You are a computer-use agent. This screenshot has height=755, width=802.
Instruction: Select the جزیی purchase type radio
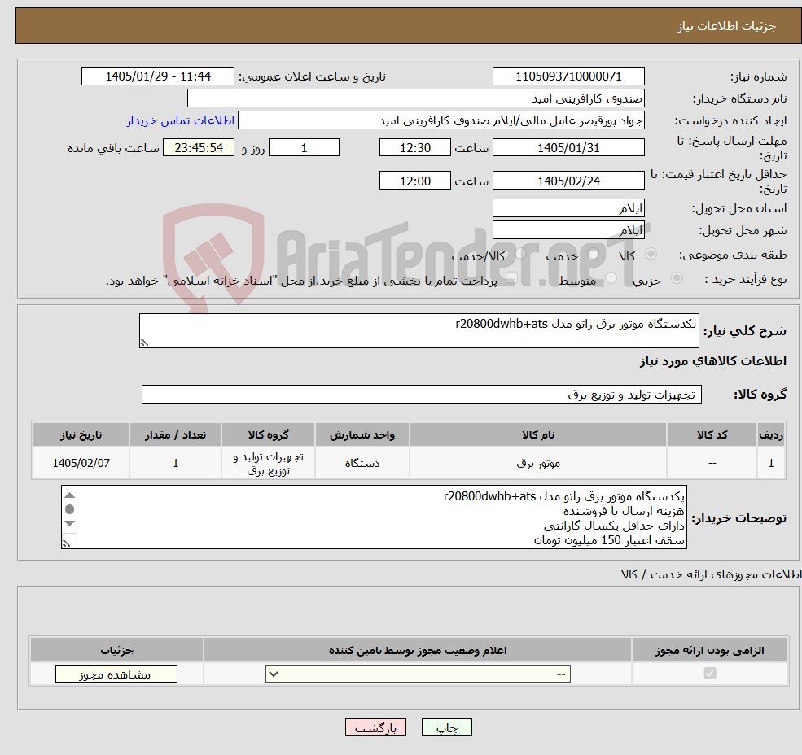pos(677,277)
